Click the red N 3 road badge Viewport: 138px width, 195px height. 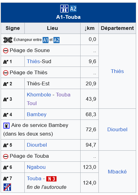pos(51,179)
